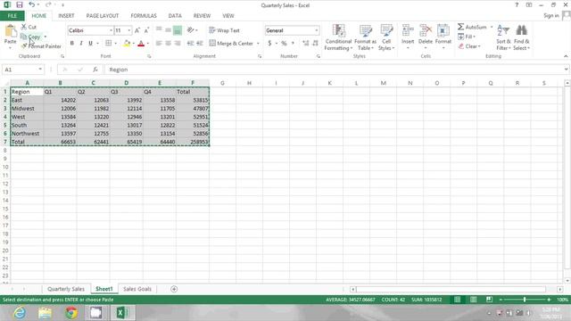571x321 pixels.
Task: Switch to the DATA tab
Action: point(175,16)
